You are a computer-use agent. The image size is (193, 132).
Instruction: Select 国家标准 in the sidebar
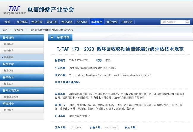coord(9,44)
